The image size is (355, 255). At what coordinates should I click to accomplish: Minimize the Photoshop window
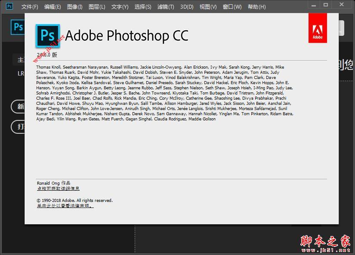314,5
